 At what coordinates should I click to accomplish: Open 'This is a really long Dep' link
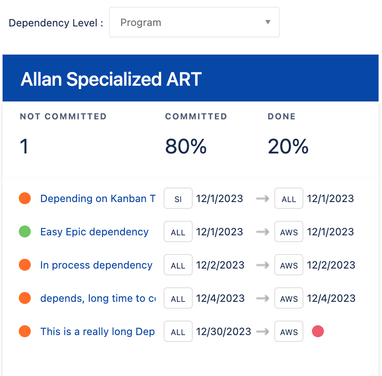point(97,332)
